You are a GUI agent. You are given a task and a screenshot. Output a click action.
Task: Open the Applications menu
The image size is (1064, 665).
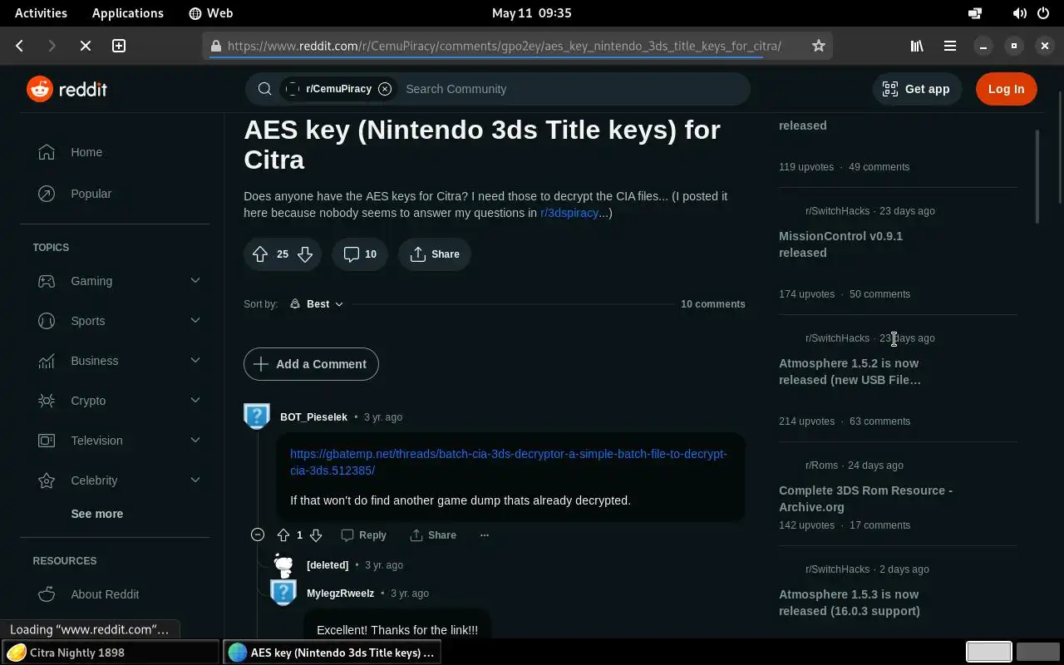point(128,12)
